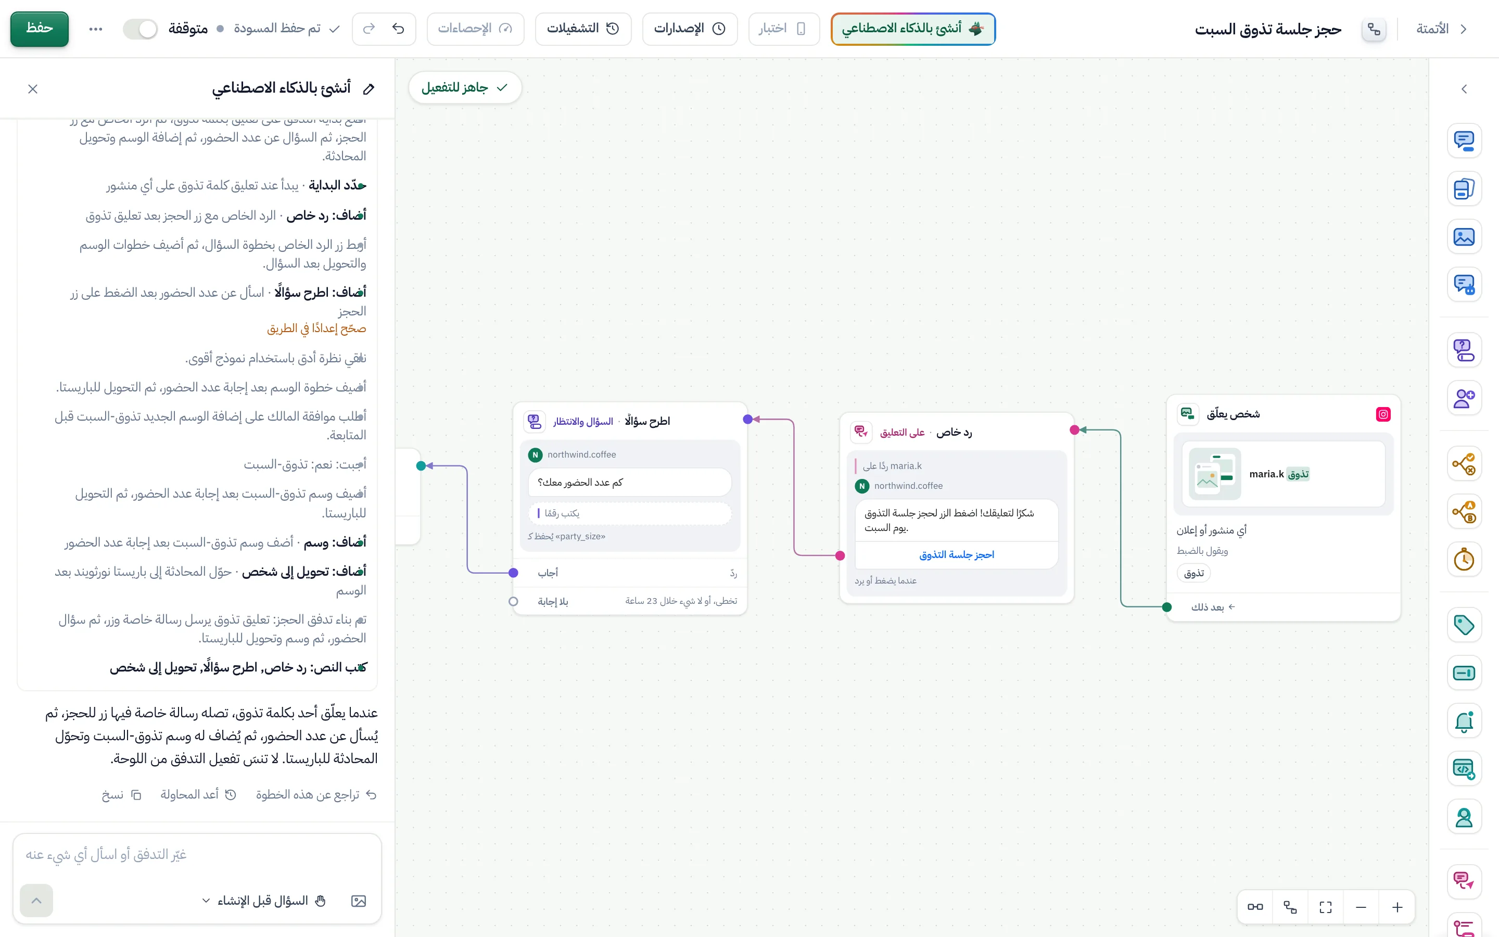
Task: Copy the AI response
Action: point(121,794)
